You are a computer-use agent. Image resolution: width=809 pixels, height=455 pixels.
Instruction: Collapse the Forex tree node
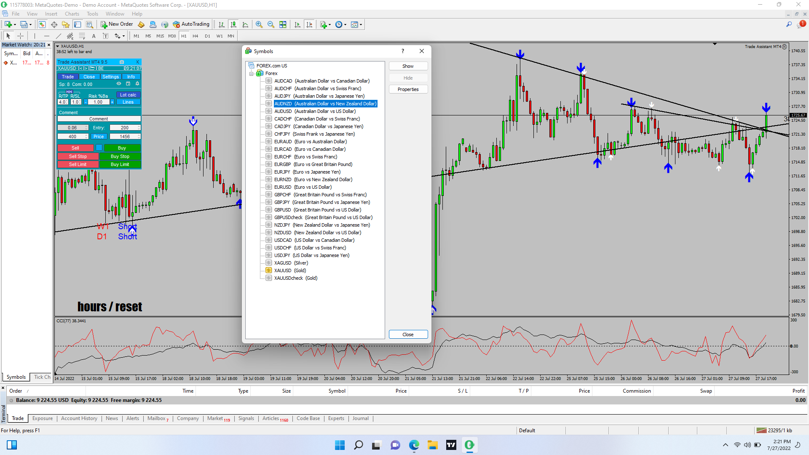252,73
